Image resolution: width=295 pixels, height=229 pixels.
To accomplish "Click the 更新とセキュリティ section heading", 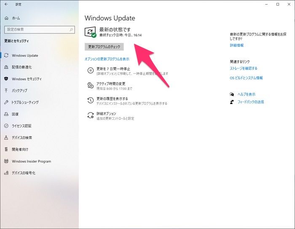I will [16, 41].
